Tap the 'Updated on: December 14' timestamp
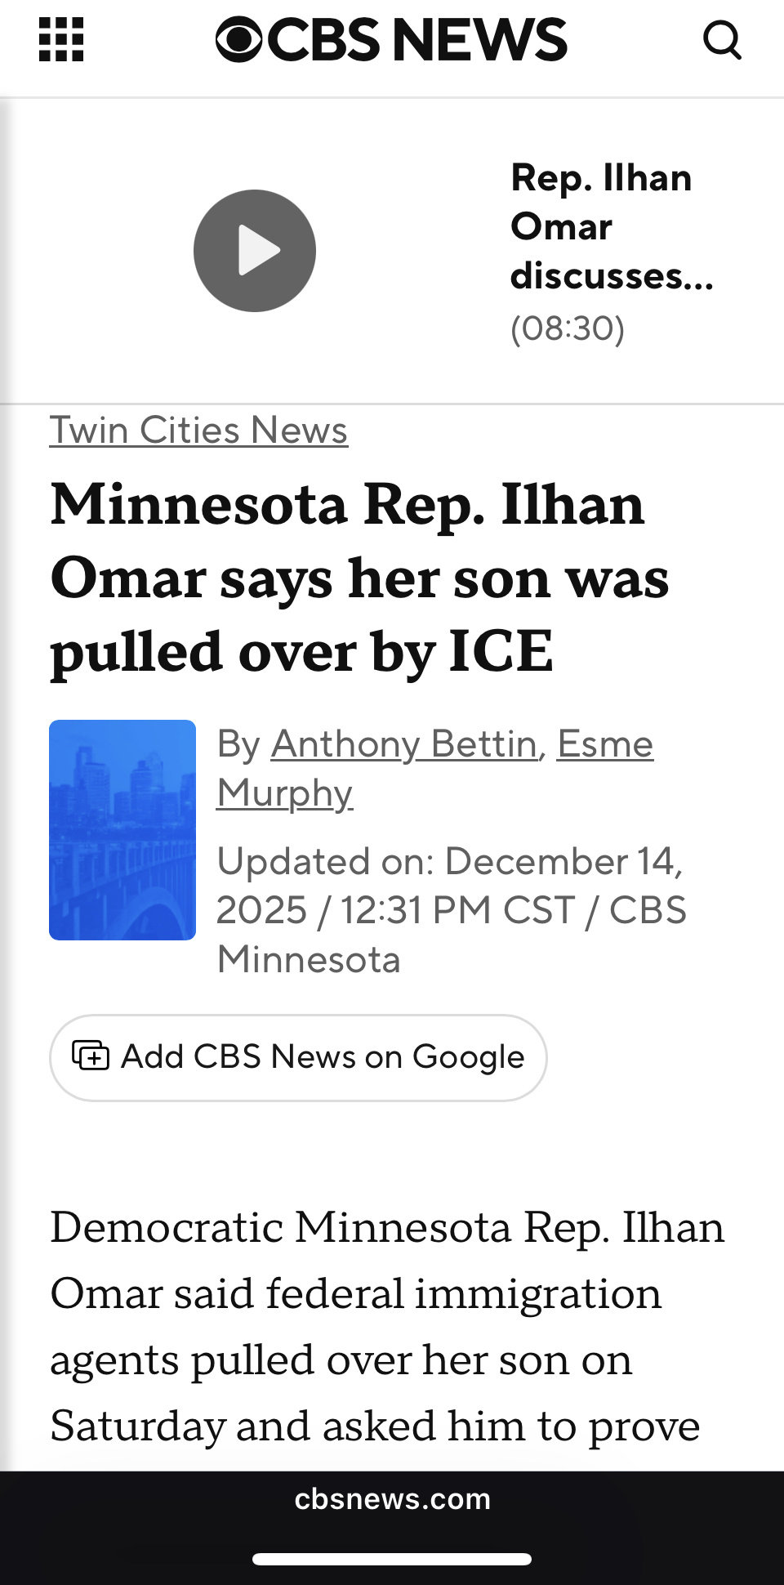784x1585 pixels. pos(449,862)
